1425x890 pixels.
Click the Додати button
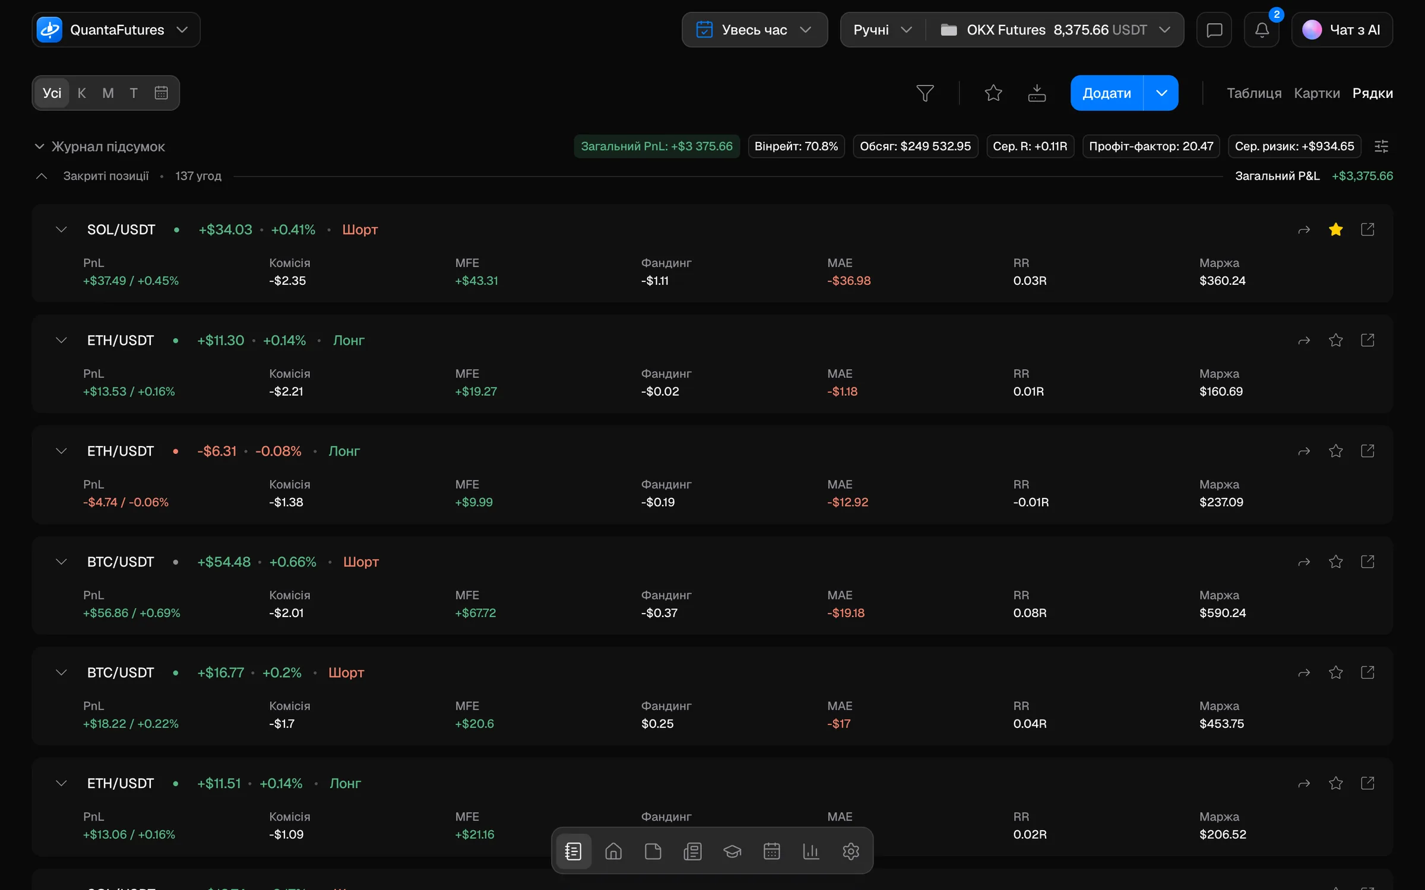(x=1107, y=93)
